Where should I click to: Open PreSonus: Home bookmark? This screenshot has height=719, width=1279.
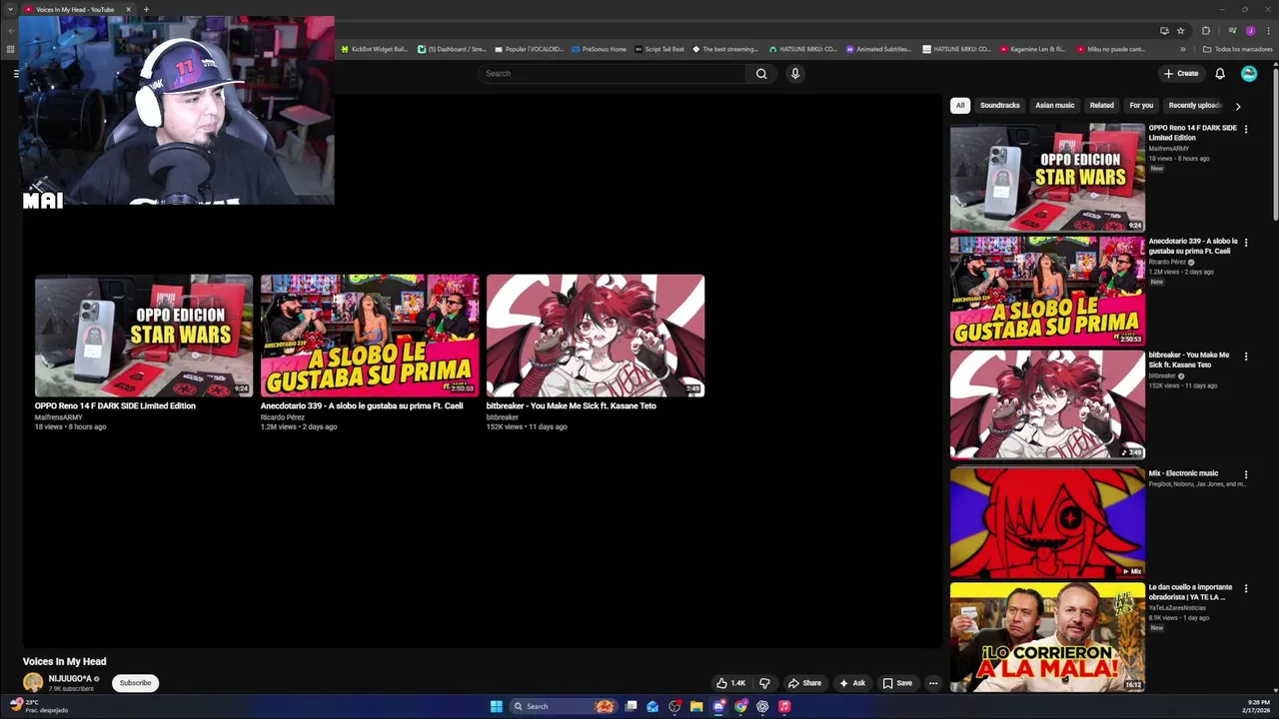(x=599, y=49)
